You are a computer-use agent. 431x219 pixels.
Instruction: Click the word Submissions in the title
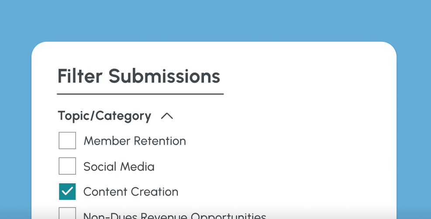tap(164, 76)
